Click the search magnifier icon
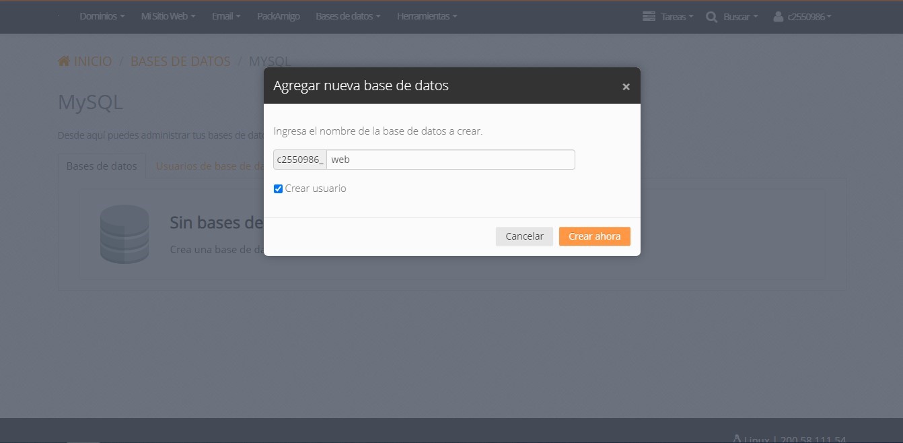This screenshot has height=443, width=903. click(711, 17)
